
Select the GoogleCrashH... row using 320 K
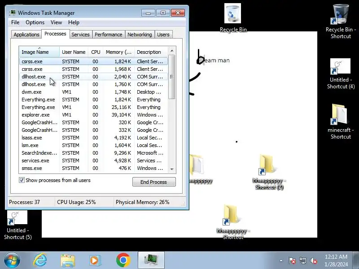click(x=94, y=122)
